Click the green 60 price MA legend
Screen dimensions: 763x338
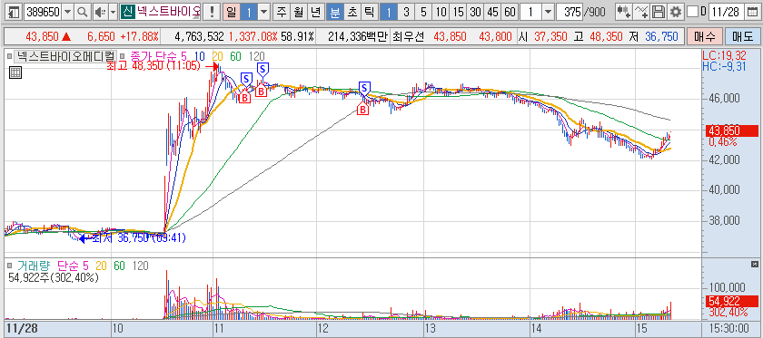tap(235, 56)
